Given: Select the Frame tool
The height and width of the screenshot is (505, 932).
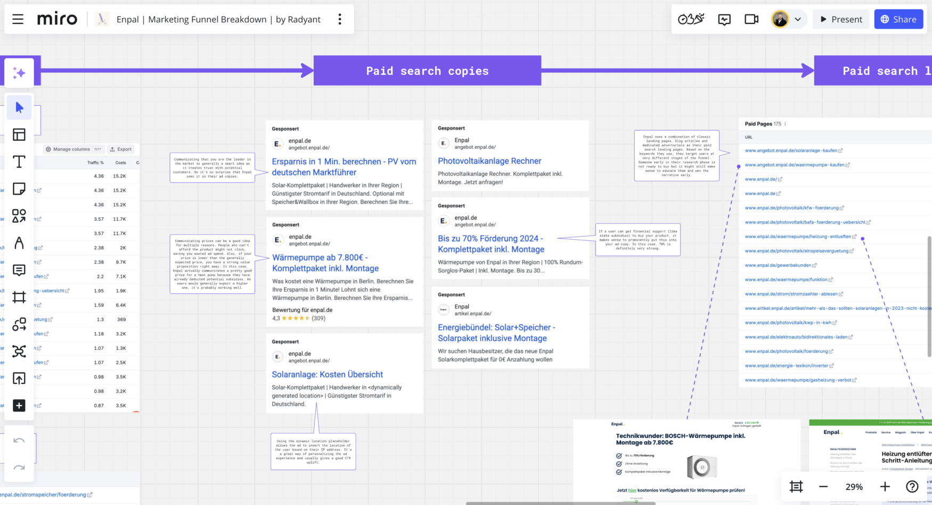Looking at the screenshot, I should pos(19,297).
